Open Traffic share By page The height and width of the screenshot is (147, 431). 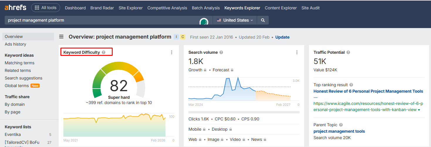point(13,112)
